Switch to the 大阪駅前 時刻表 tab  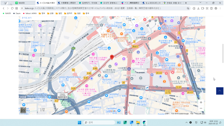(x=67, y=3)
